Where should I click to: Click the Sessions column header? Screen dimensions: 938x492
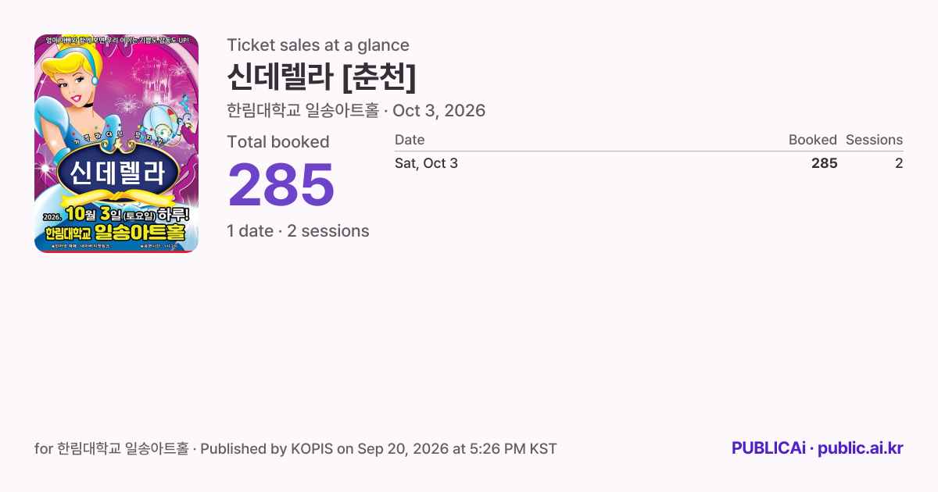point(874,140)
